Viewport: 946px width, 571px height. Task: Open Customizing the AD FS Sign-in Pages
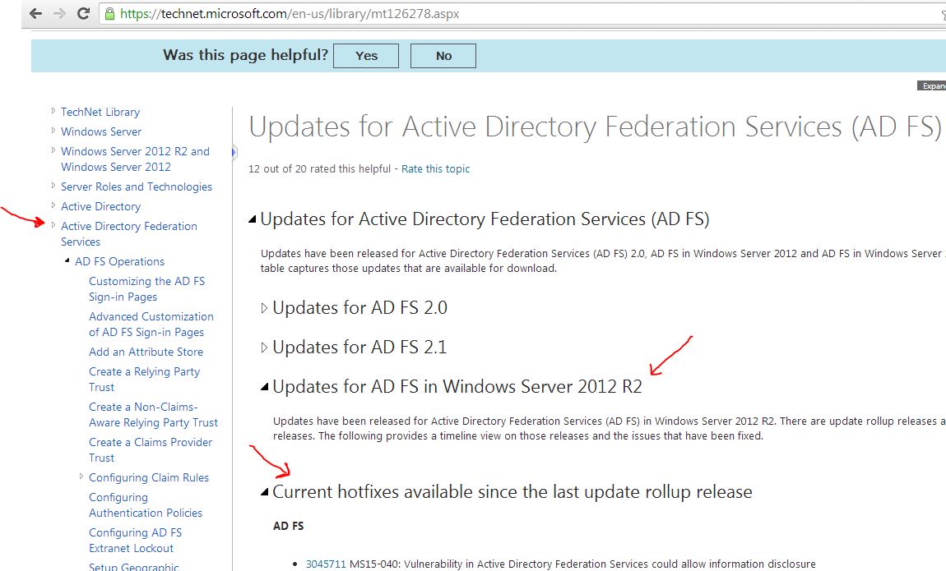click(146, 288)
